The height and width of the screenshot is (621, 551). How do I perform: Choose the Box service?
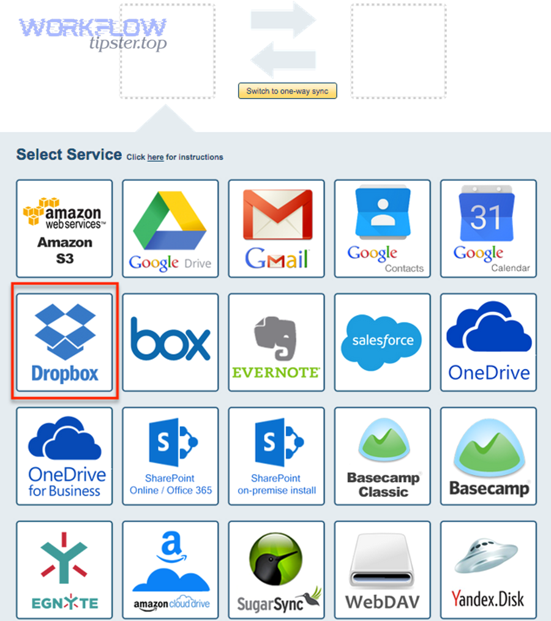(x=170, y=341)
